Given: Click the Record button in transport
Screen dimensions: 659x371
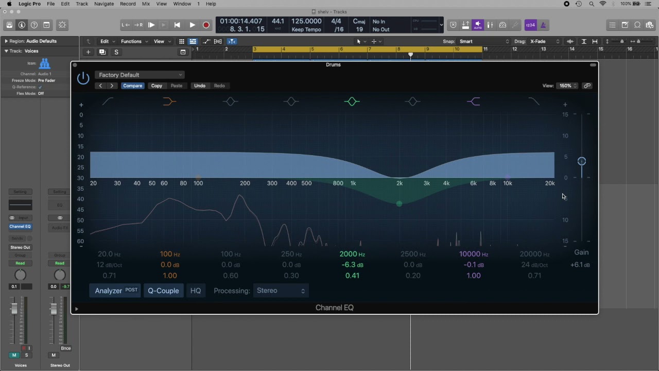Looking at the screenshot, I should tap(206, 25).
